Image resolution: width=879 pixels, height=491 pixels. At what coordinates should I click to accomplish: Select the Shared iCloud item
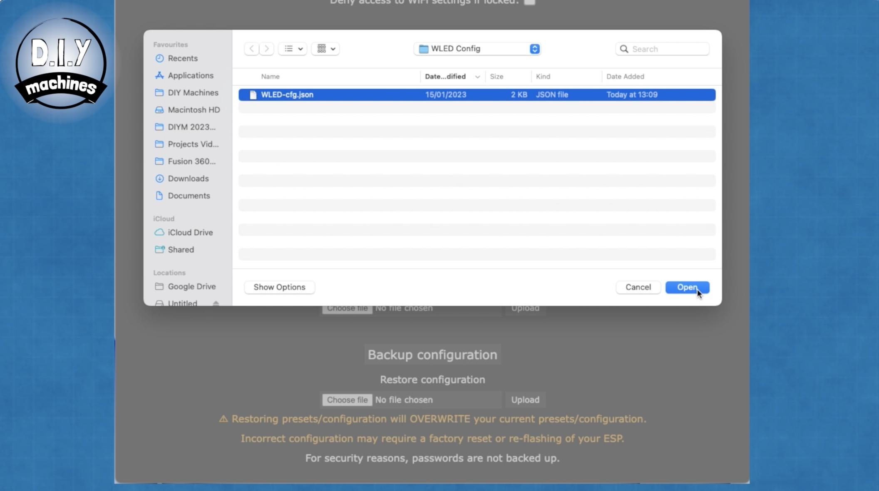(x=181, y=249)
